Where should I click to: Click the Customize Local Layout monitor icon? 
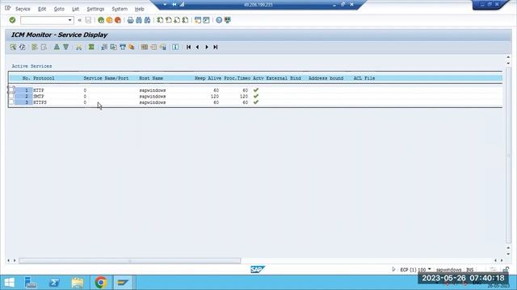pyautogui.click(x=228, y=20)
